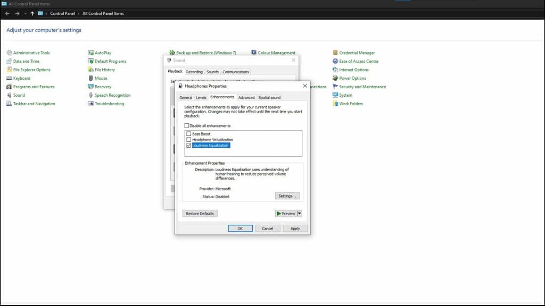Click the back navigation arrow

tap(7, 13)
